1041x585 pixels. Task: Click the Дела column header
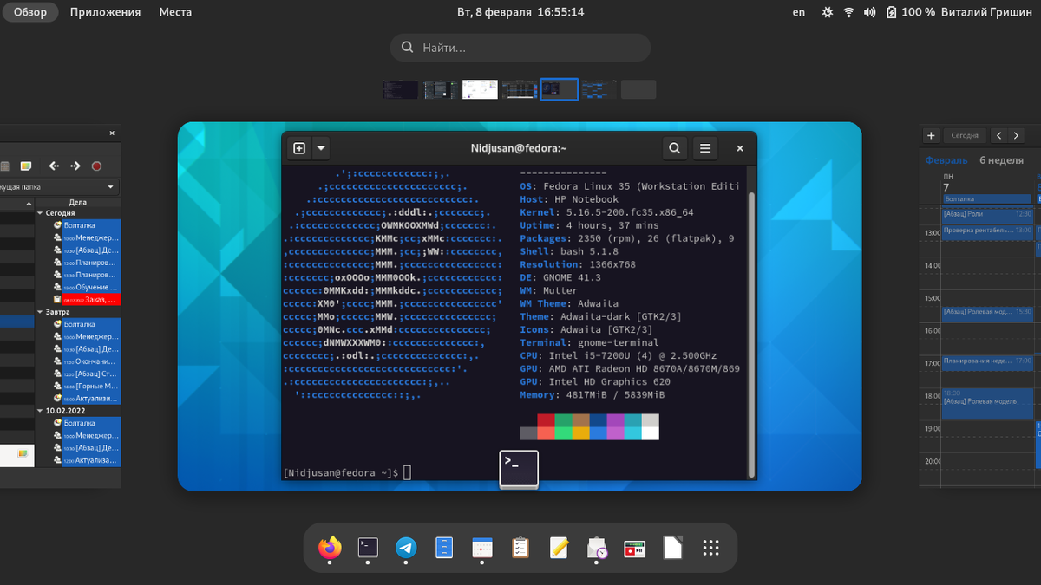point(77,202)
